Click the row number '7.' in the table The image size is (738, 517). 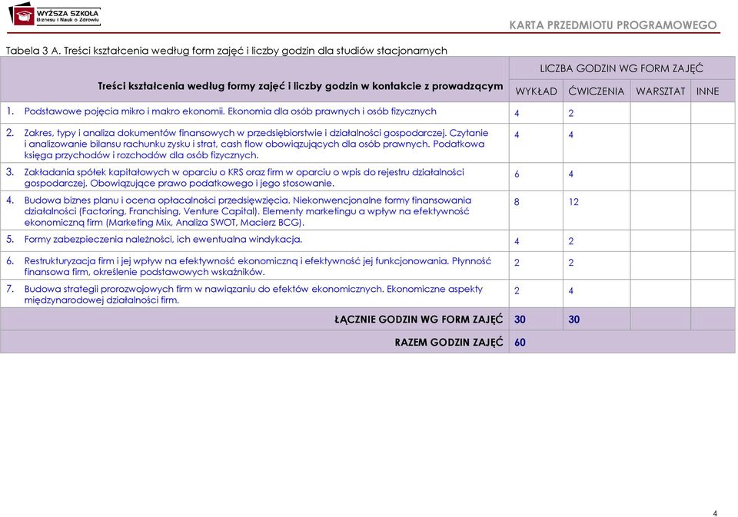(10, 288)
